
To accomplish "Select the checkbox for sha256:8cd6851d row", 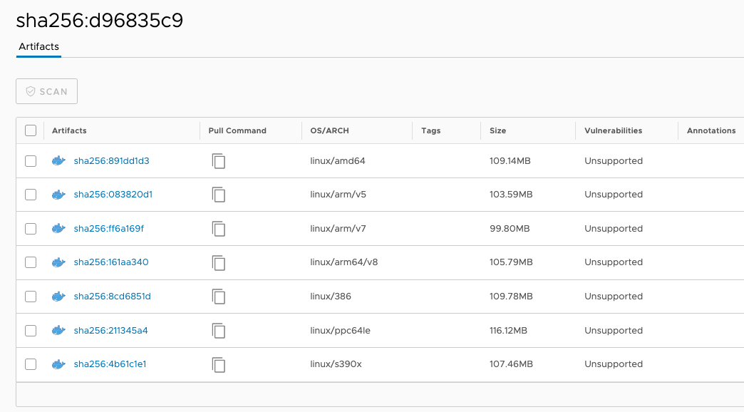I will click(31, 297).
